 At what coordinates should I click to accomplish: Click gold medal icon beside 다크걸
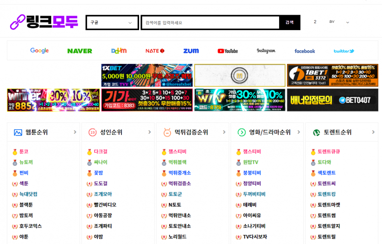[89, 152]
